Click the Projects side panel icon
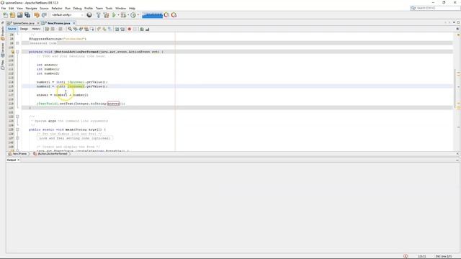The image size is (461, 259). [3, 33]
